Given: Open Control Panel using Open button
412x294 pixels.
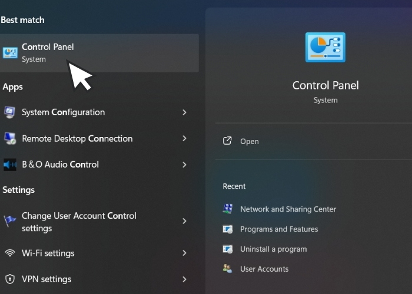Looking at the screenshot, I should (249, 141).
